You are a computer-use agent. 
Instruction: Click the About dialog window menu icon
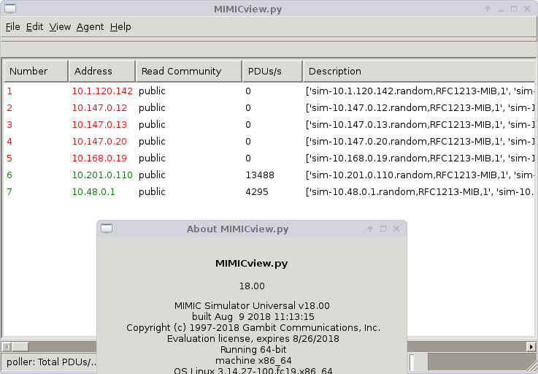107,229
